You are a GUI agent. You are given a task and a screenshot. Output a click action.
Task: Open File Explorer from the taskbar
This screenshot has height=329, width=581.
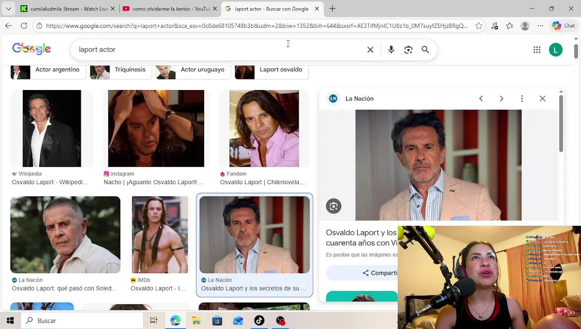coord(196,321)
